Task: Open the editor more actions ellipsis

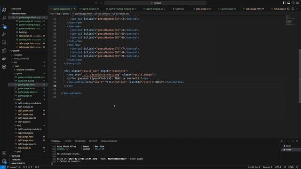Action: click(297, 9)
